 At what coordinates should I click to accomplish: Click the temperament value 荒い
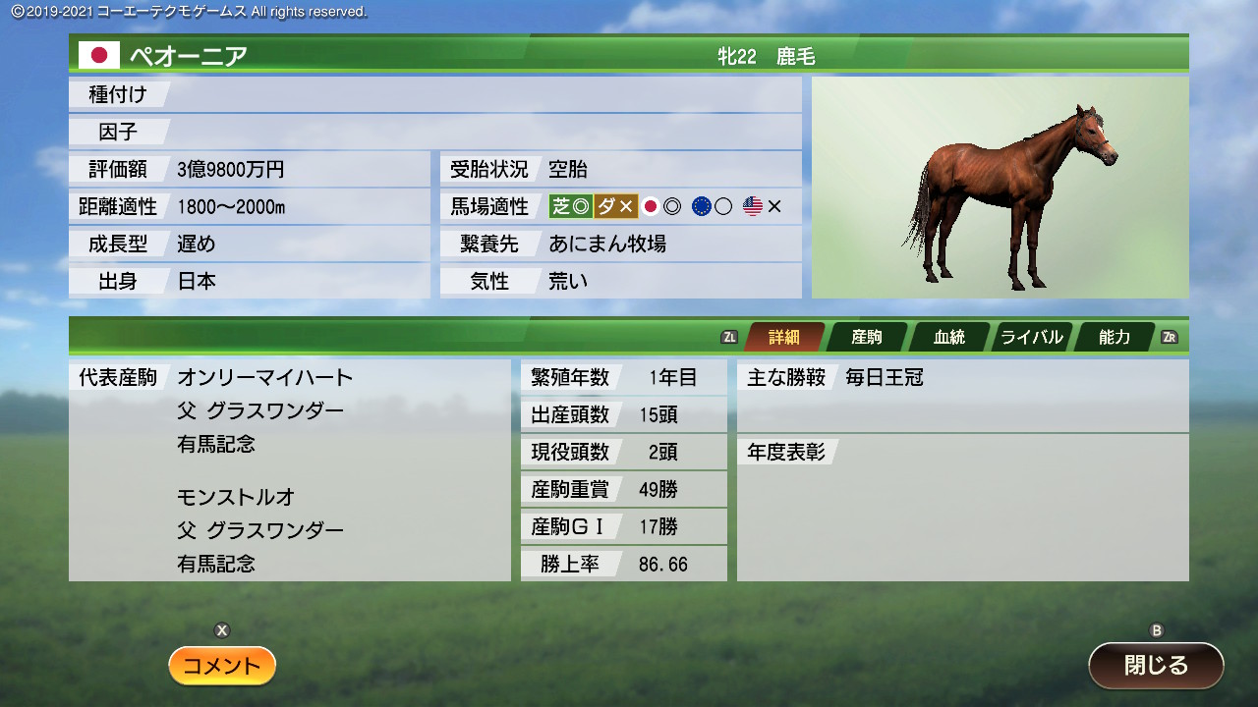tap(568, 281)
